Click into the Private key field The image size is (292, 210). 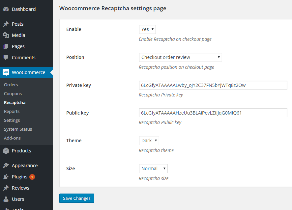[213, 85]
